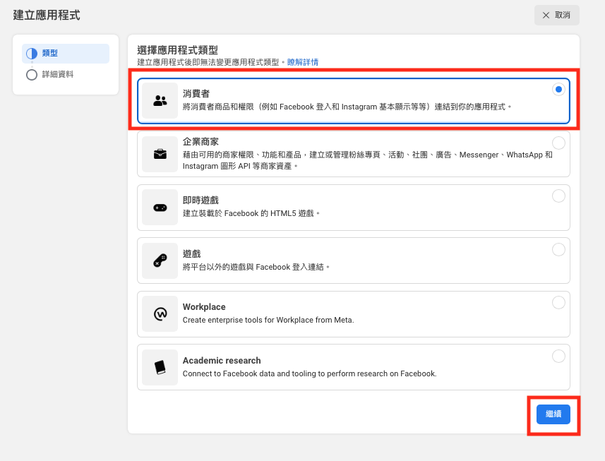Click the 即時遊戲 title text
The image size is (605, 461).
200,200
